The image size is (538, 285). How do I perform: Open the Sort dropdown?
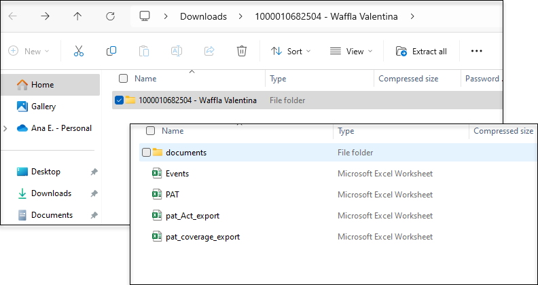click(291, 51)
